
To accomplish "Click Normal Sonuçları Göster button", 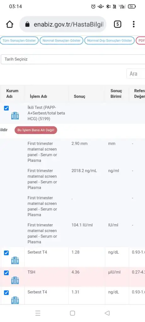I will pyautogui.click(x=61, y=41).
